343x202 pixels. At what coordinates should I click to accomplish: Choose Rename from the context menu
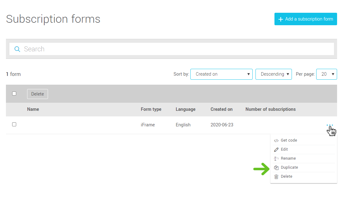(x=288, y=158)
